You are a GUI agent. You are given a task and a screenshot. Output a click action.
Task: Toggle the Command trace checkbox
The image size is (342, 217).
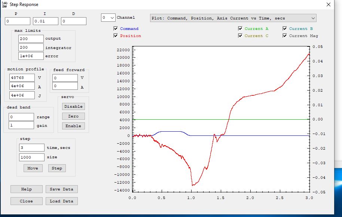[116, 29]
